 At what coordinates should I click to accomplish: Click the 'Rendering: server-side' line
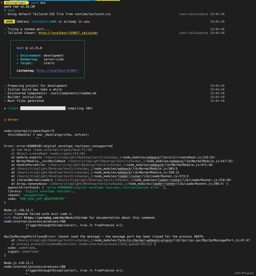40,60
